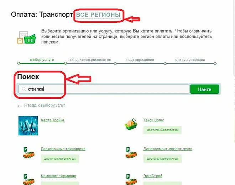Click parking car icon beside Девелопмент-инвест групп
235x185 pixels.
click(x=131, y=153)
